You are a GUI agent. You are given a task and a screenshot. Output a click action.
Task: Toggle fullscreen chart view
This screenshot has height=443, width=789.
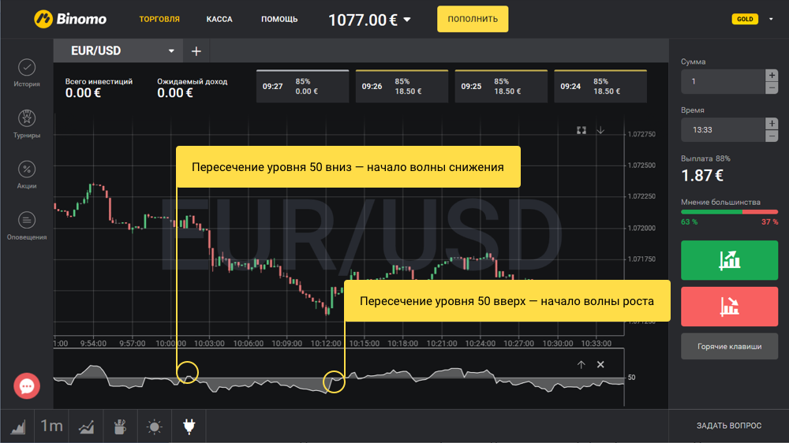tap(581, 130)
